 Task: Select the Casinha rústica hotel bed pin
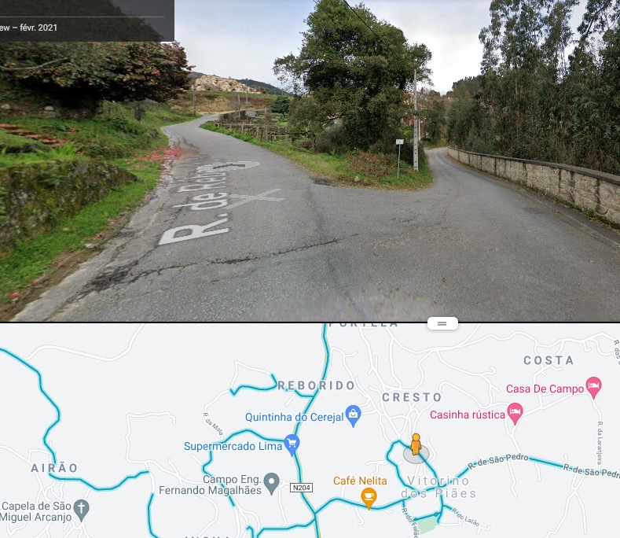pyautogui.click(x=515, y=414)
